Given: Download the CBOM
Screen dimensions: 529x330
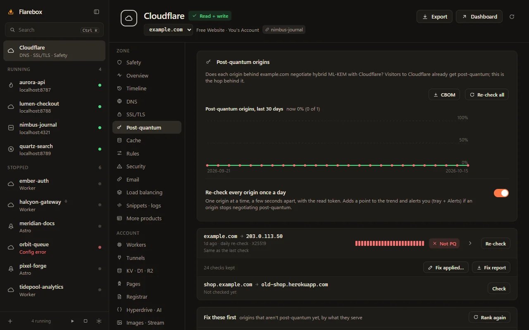Looking at the screenshot, I should pyautogui.click(x=445, y=94).
